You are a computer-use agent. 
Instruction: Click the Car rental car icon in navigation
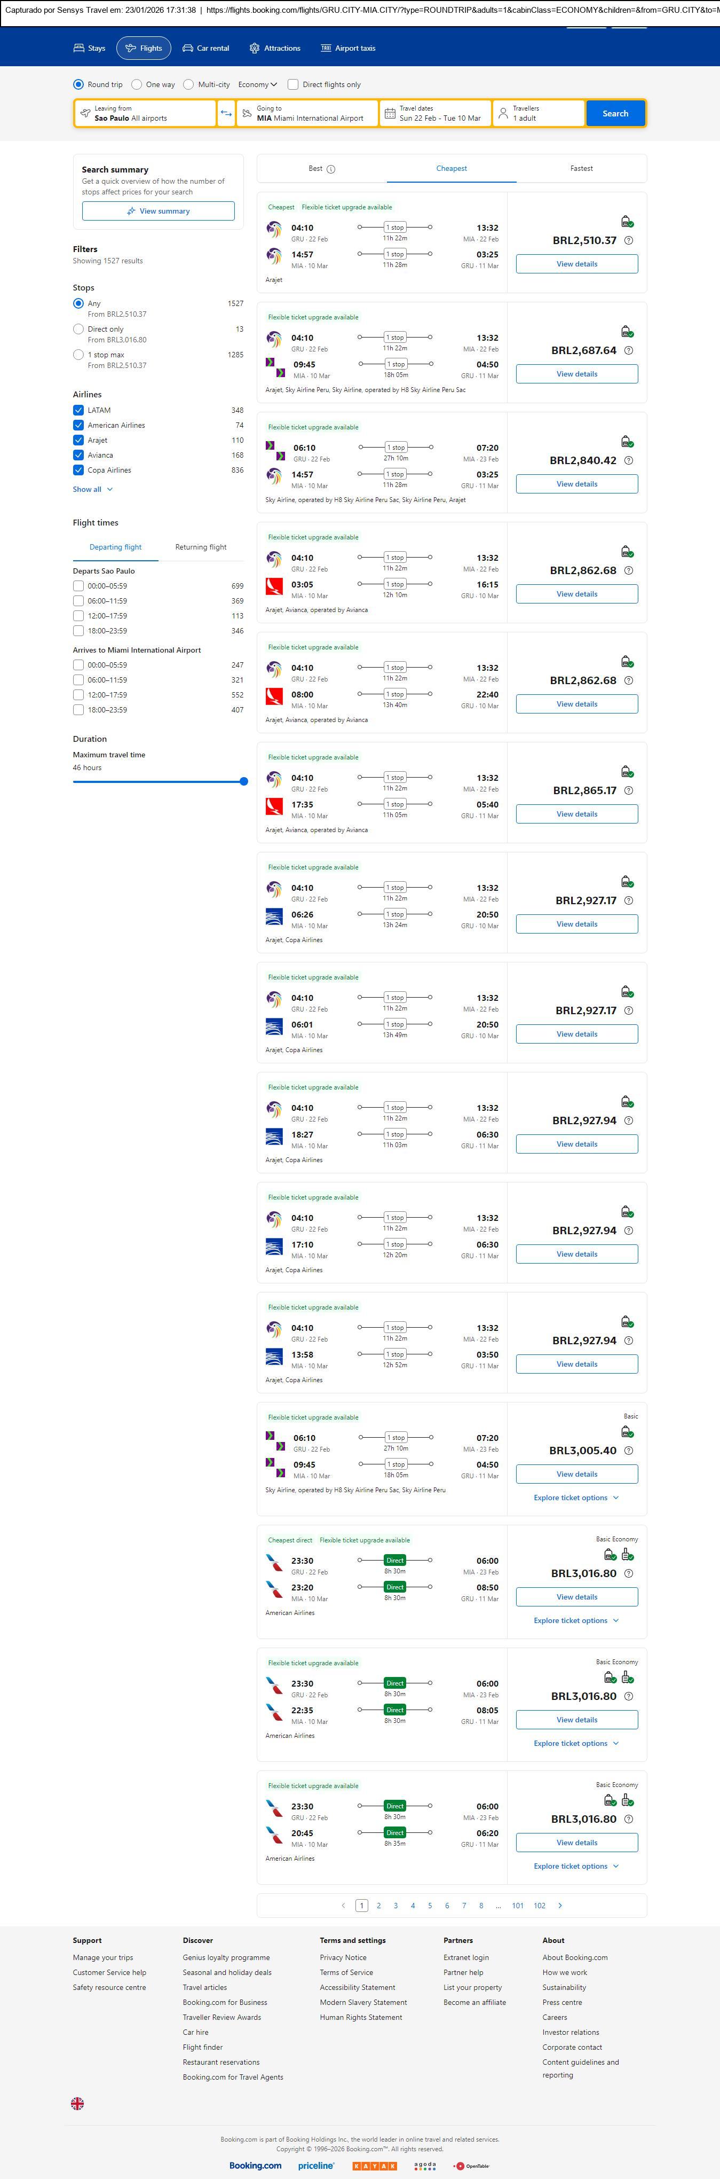click(x=188, y=48)
